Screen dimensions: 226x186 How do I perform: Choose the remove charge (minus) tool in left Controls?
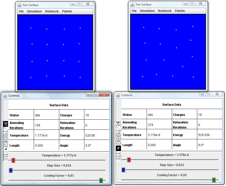6,144
